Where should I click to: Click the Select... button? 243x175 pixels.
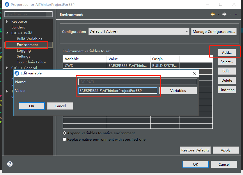(227, 62)
